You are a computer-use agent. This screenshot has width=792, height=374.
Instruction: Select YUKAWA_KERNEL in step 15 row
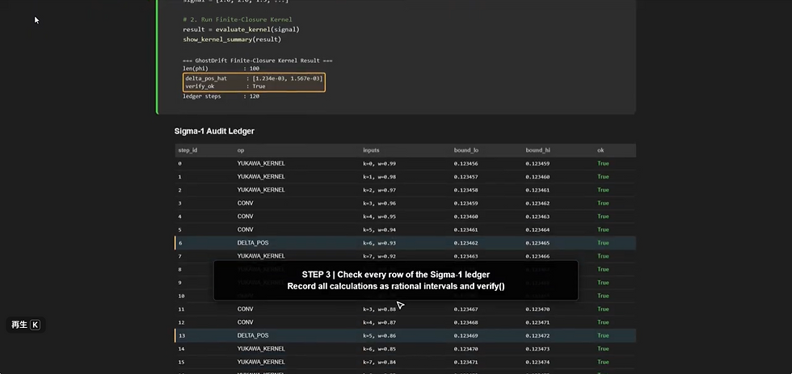[x=260, y=362]
